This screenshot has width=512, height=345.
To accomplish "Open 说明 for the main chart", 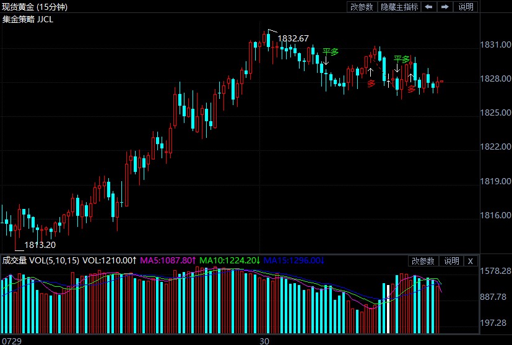I will 466,7.
